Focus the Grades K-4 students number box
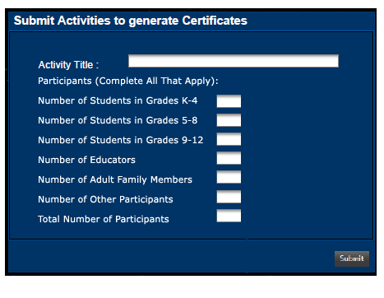The image size is (384, 298). pos(229,101)
